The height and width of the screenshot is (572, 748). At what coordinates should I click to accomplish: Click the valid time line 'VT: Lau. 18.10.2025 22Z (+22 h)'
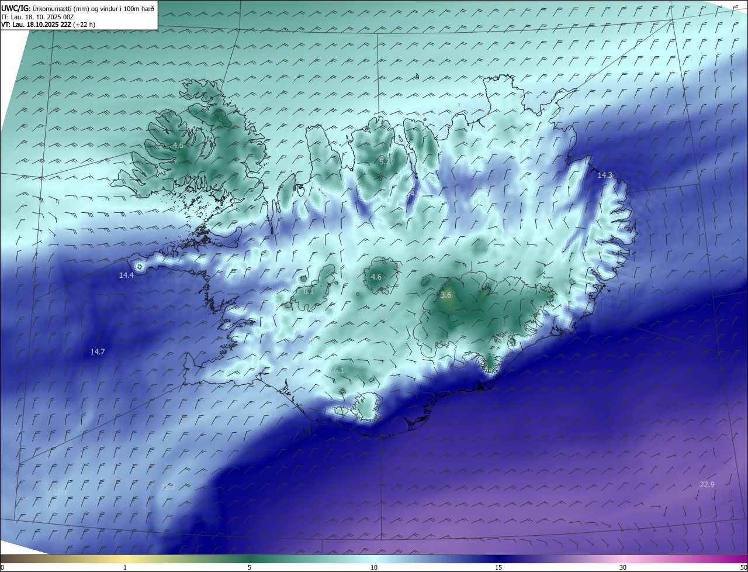tap(48, 25)
